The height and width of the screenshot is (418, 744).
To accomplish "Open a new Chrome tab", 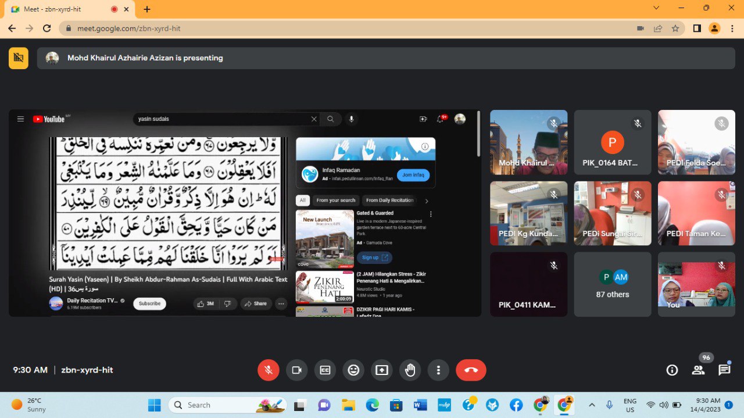I will pyautogui.click(x=147, y=9).
